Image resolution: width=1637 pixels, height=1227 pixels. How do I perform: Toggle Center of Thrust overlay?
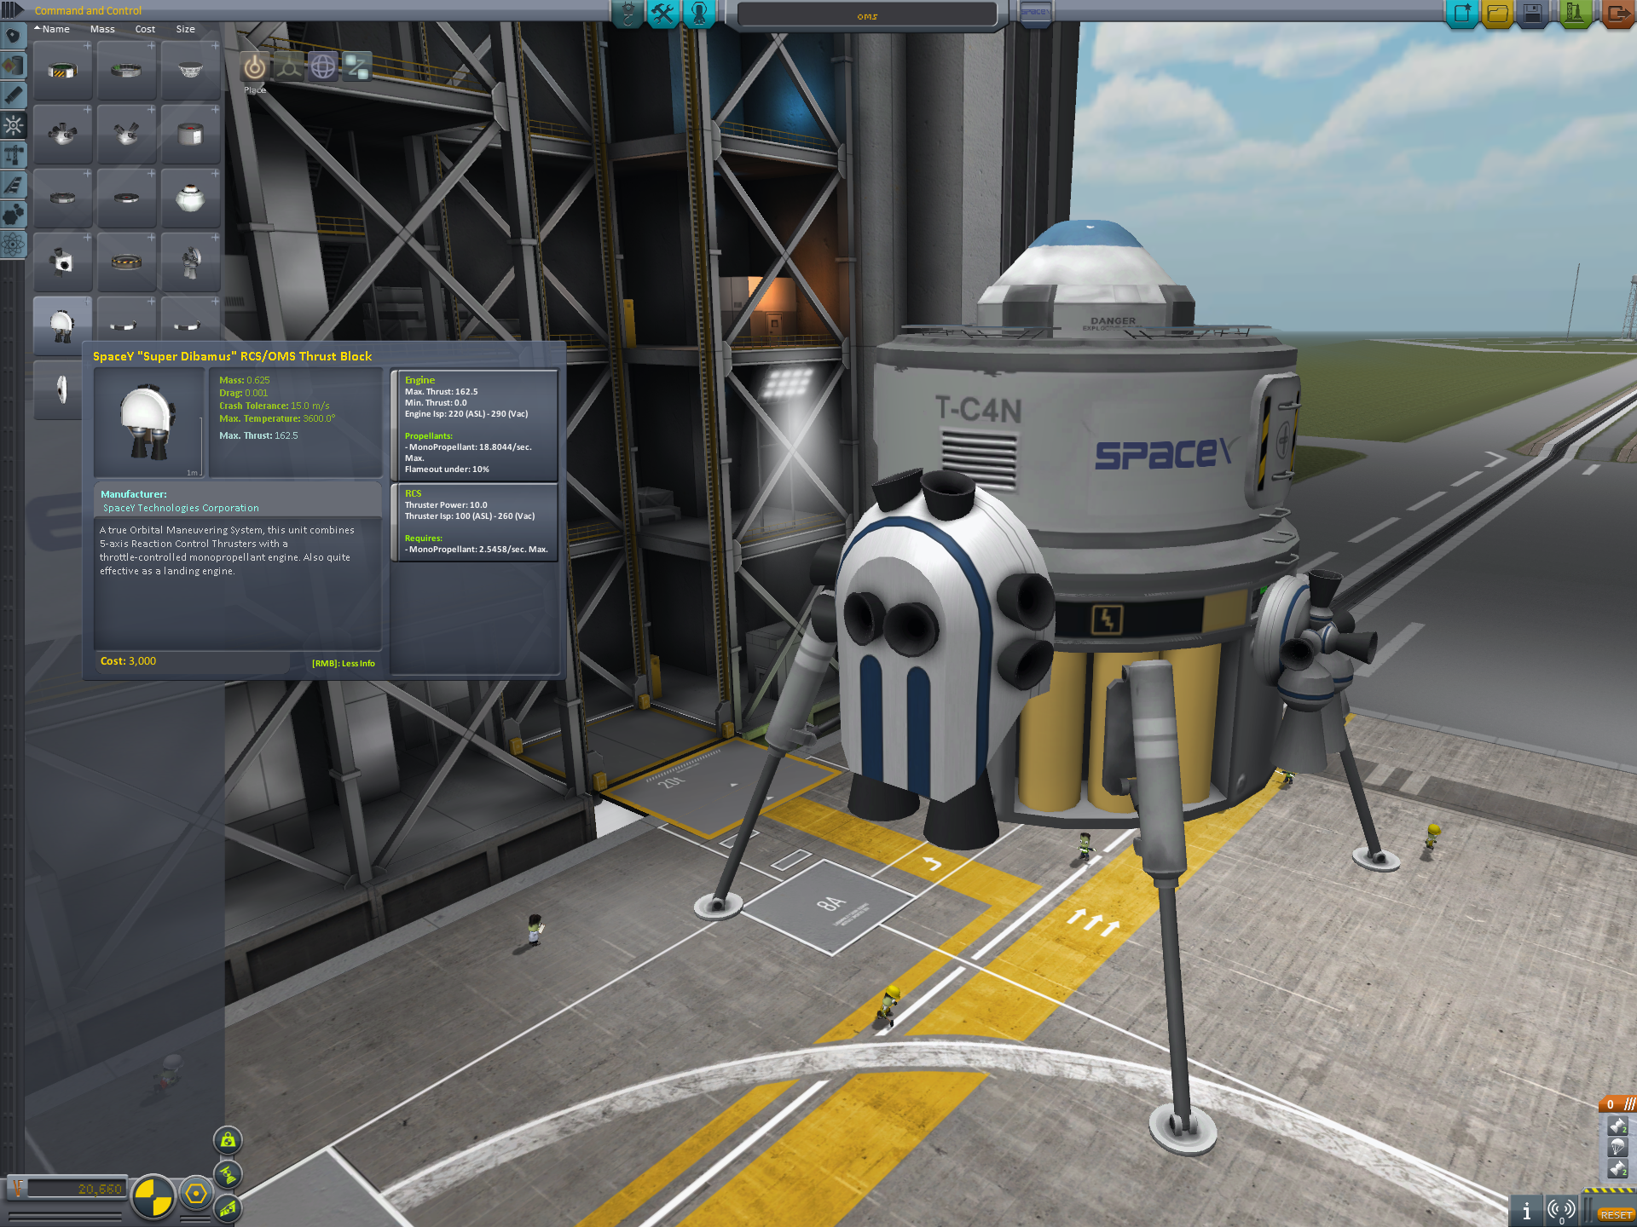[x=228, y=1175]
